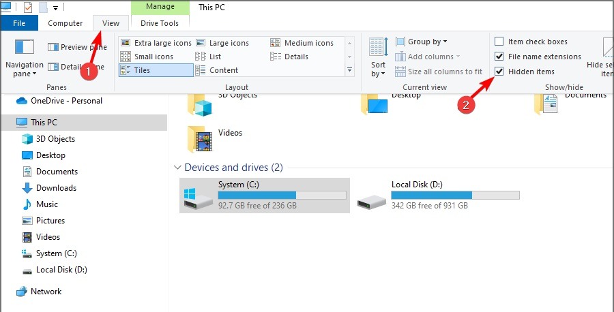Select Network in the navigation pane

[39, 292]
